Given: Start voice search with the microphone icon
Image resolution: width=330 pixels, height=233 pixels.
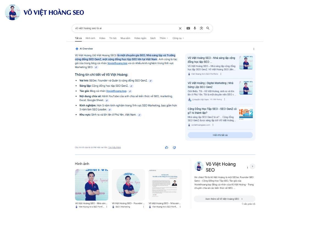Looking at the screenshot, I should tap(195, 28).
